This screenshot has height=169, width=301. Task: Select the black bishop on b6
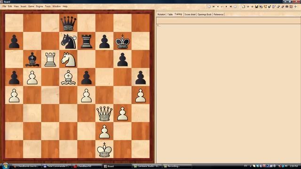click(x=32, y=60)
